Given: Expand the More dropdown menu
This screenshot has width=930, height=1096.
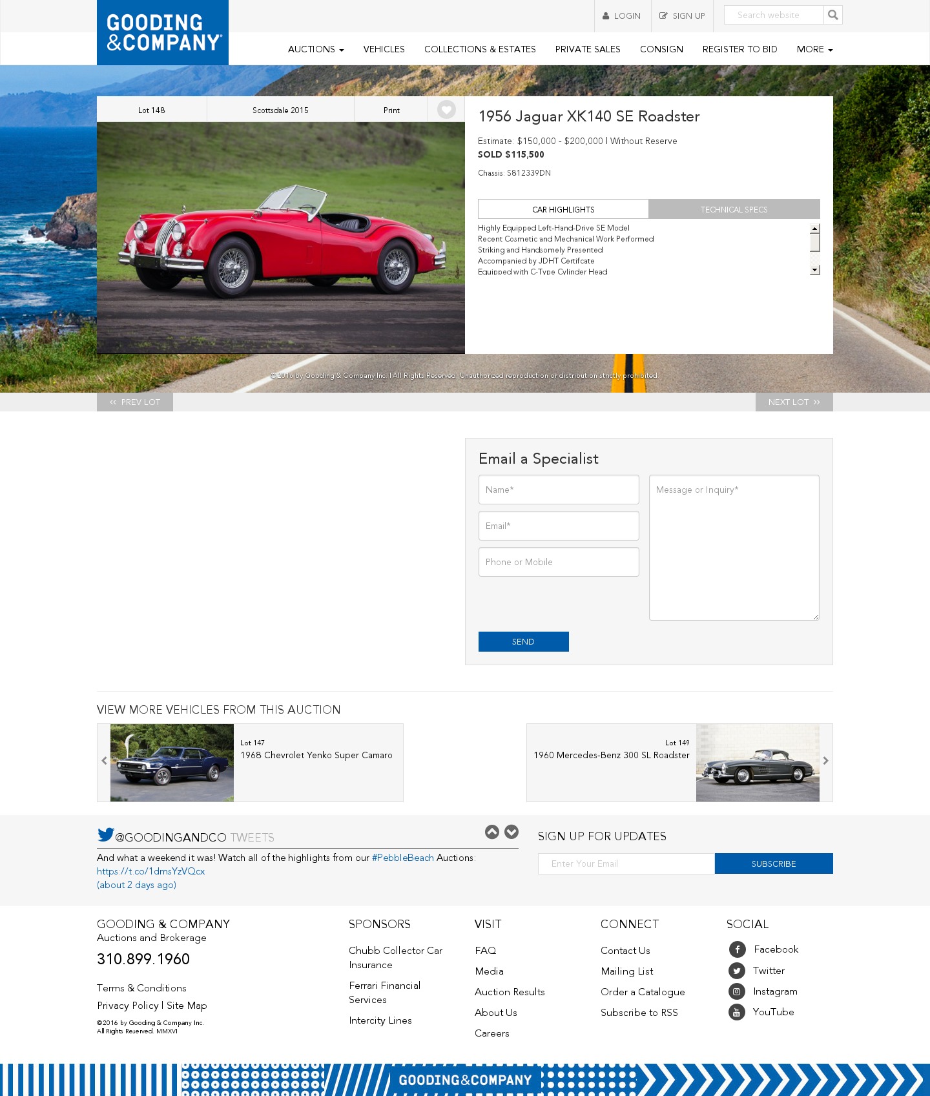Looking at the screenshot, I should [x=814, y=49].
